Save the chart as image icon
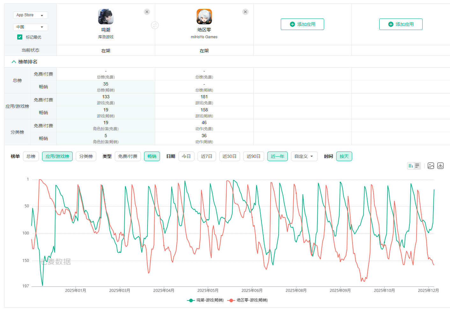Image resolution: width=450 pixels, height=311 pixels. coord(431,166)
